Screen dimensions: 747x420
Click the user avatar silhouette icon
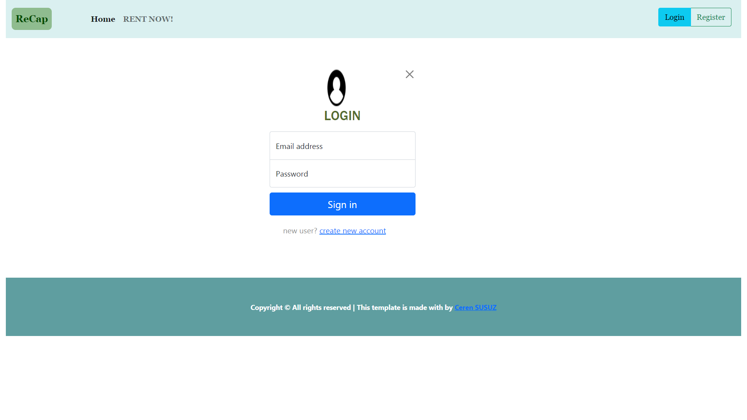(337, 88)
